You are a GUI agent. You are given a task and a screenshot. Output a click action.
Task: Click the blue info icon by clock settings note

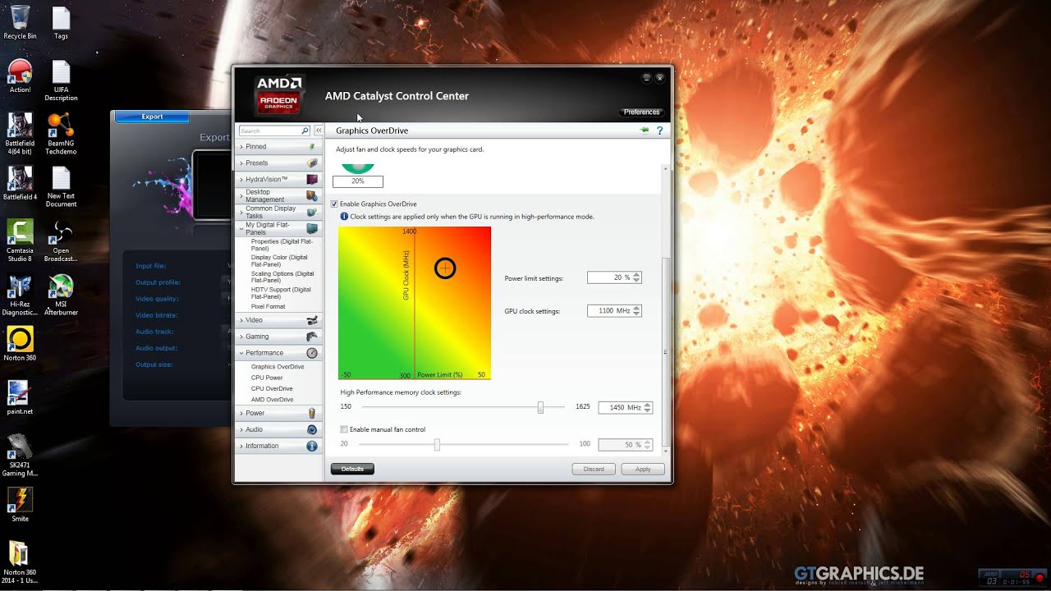click(x=344, y=217)
